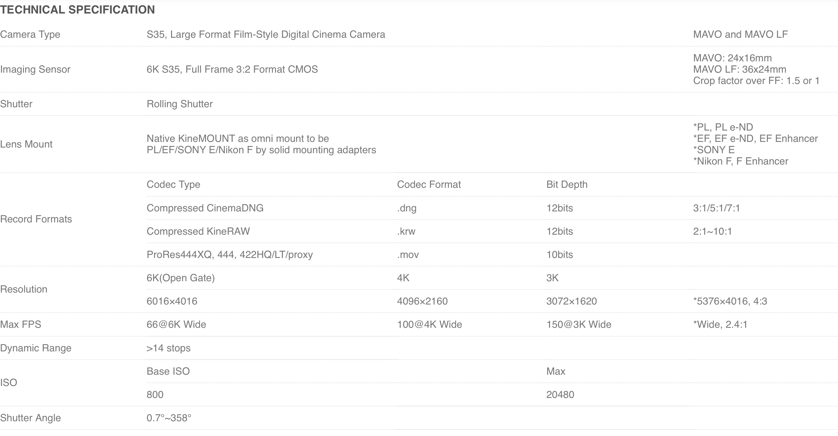Click the Codec Type column header

pyautogui.click(x=173, y=185)
